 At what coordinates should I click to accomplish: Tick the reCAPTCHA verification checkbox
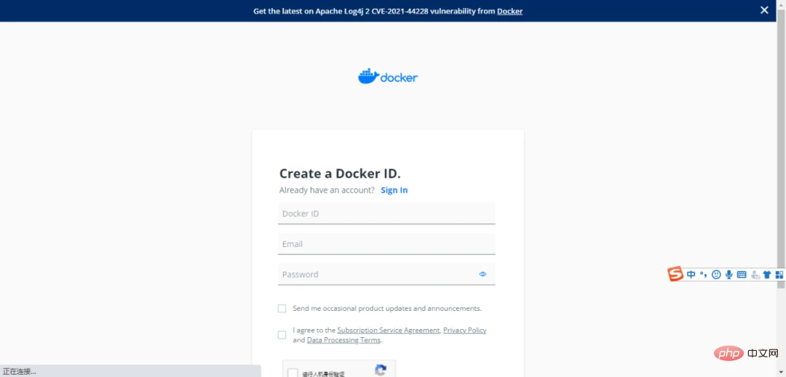(x=293, y=373)
